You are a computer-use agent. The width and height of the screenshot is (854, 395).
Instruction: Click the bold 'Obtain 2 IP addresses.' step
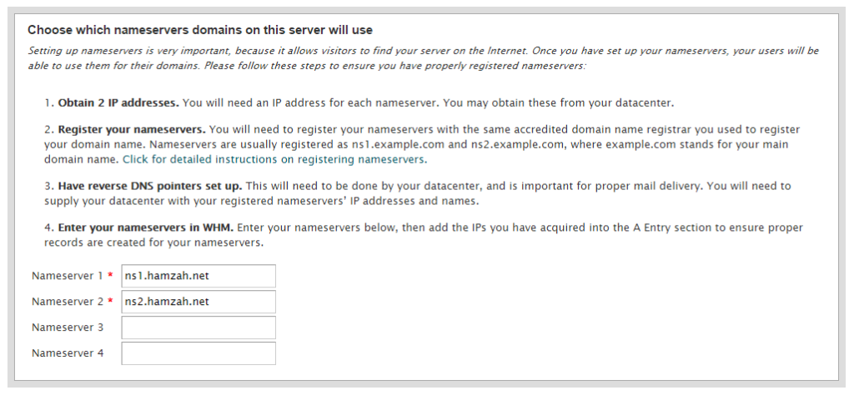(x=118, y=103)
